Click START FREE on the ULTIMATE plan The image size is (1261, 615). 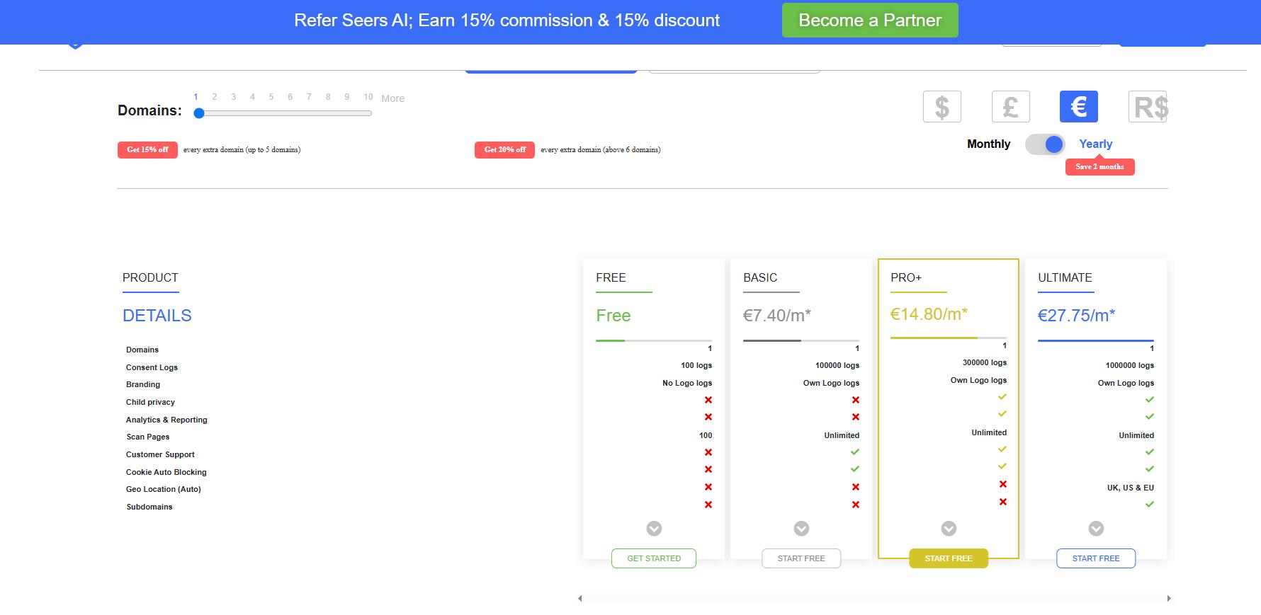click(x=1096, y=558)
